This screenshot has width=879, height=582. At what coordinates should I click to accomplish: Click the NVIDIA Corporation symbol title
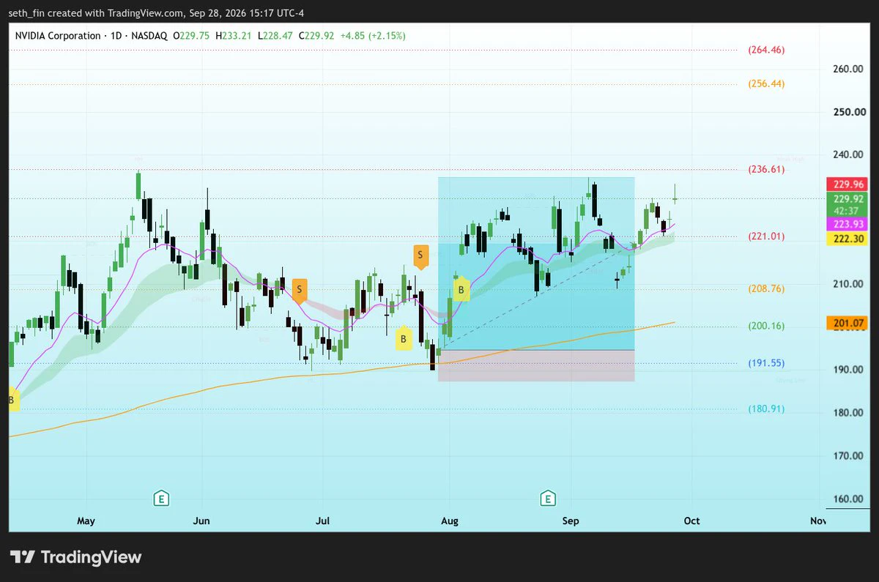coord(57,36)
